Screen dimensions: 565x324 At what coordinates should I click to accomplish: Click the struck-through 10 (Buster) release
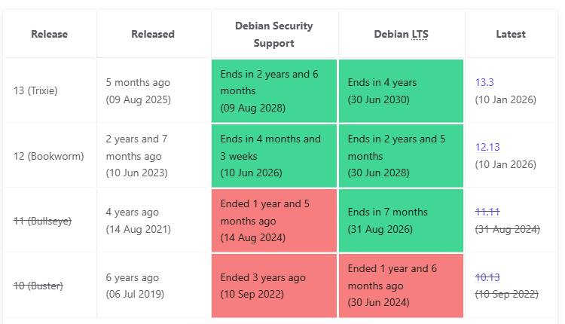38,286
